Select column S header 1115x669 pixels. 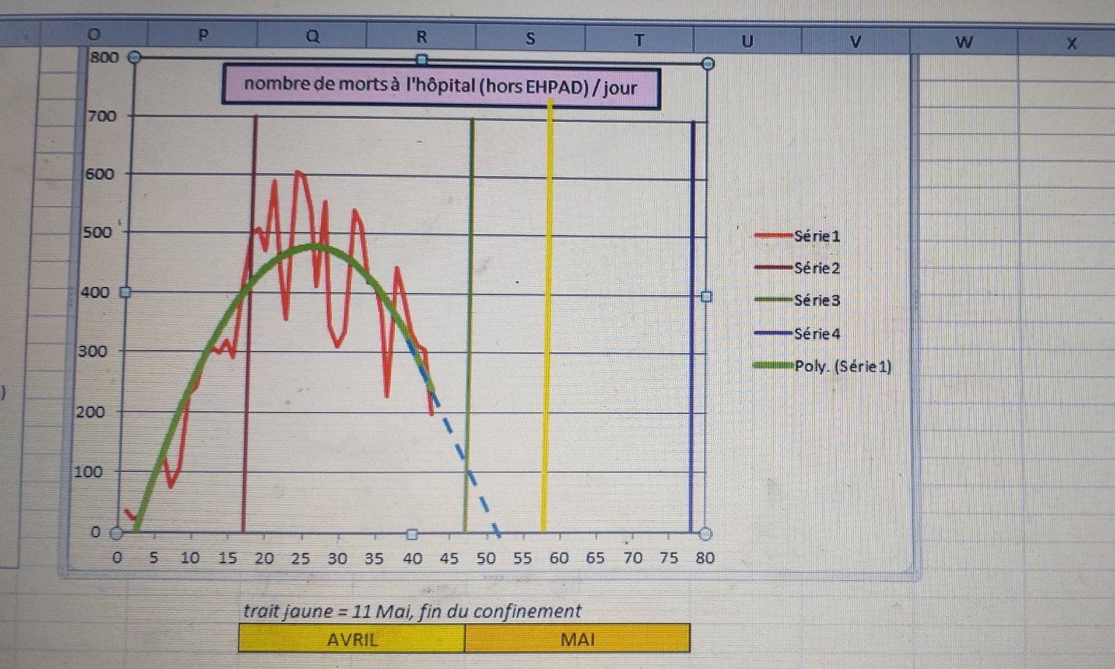point(530,39)
